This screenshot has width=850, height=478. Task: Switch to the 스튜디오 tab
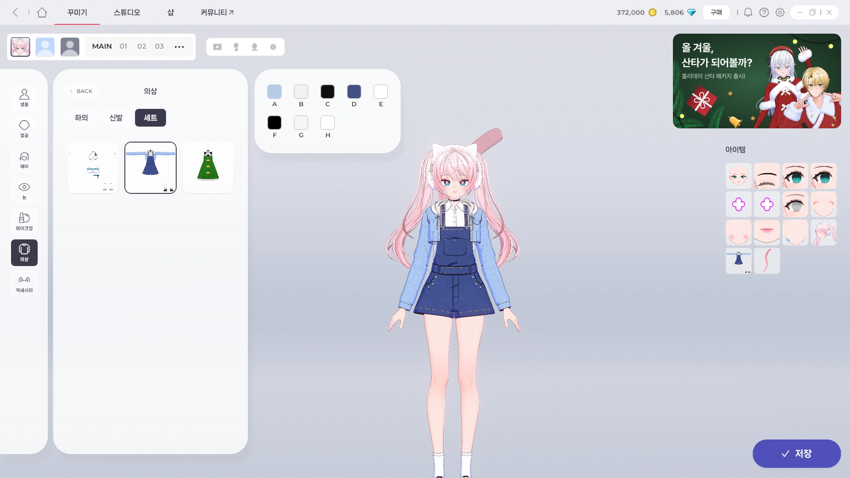tap(127, 12)
